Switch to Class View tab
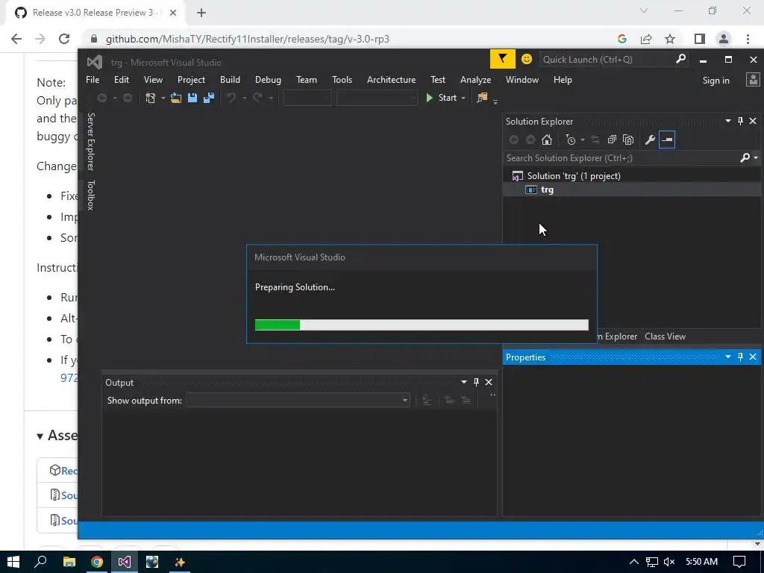This screenshot has width=764, height=573. coord(665,336)
